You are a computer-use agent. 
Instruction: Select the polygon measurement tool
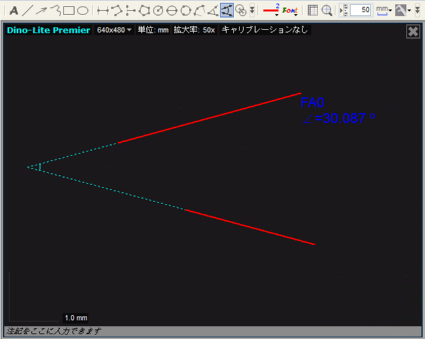(x=144, y=10)
